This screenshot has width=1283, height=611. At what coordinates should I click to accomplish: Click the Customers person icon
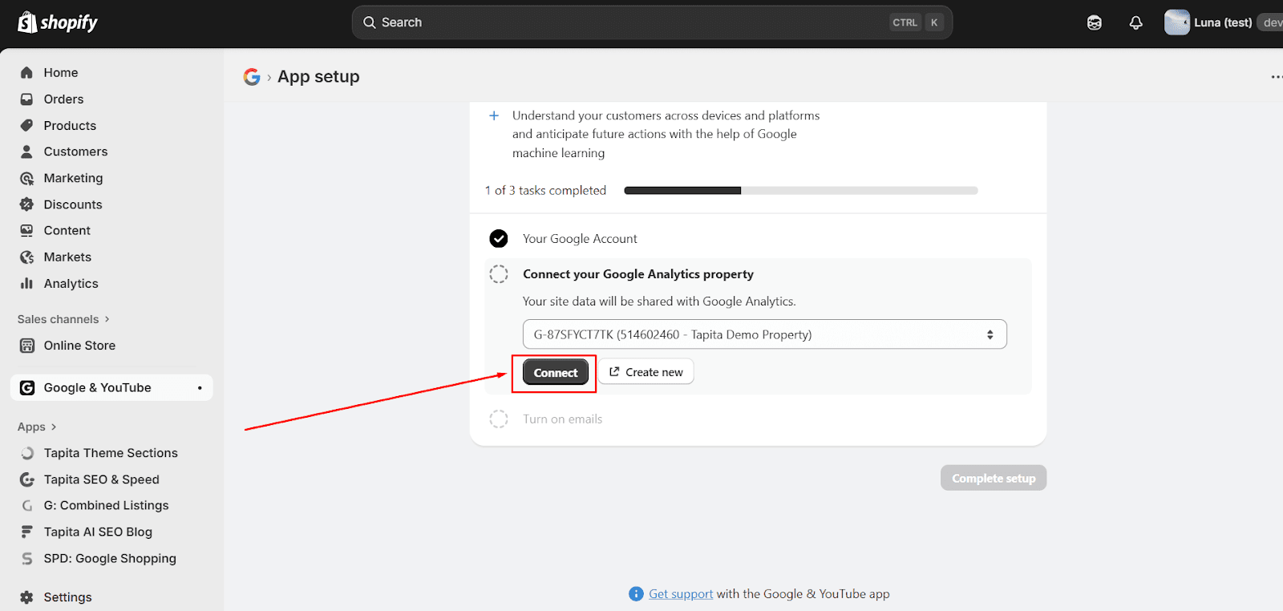[x=26, y=152]
